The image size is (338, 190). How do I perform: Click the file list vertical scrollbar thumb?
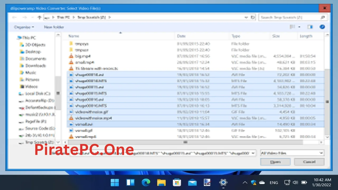click(x=327, y=102)
